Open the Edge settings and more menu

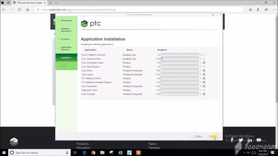point(274,10)
